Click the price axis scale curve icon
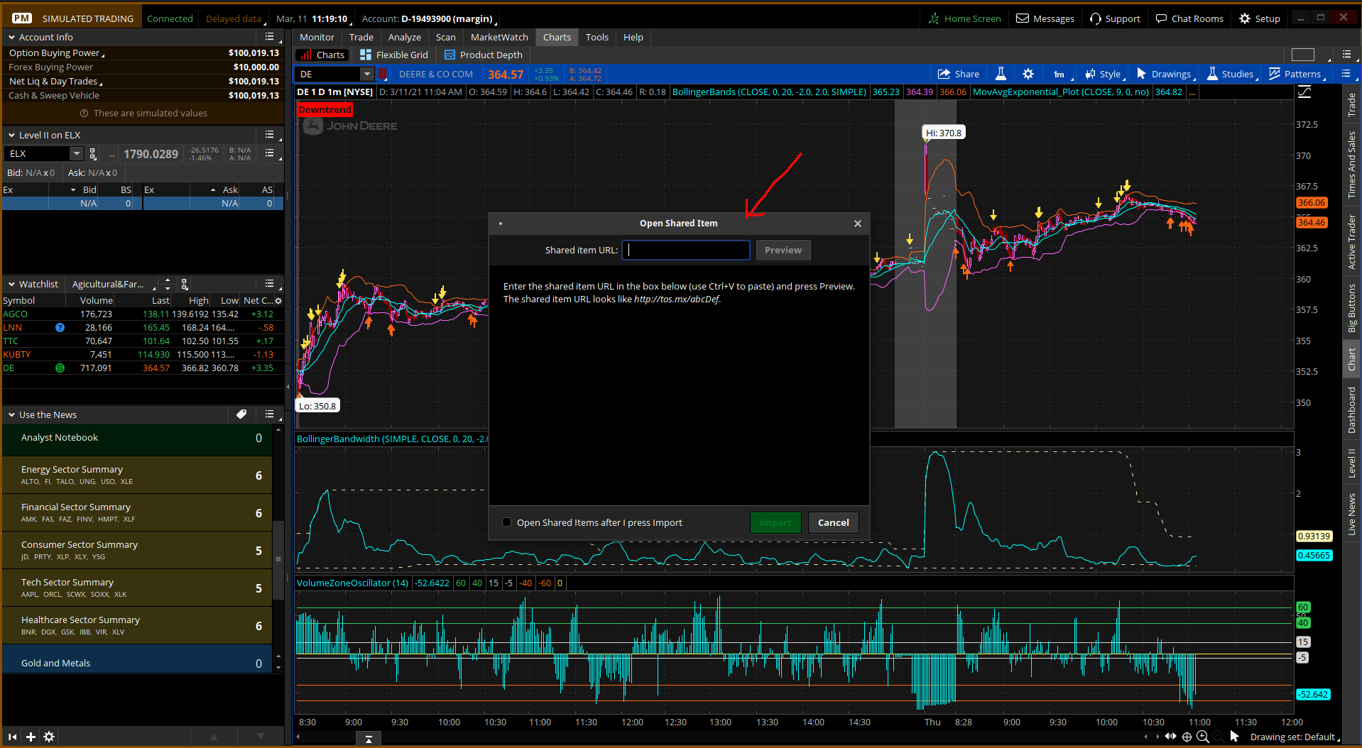This screenshot has height=748, width=1362. (1304, 92)
